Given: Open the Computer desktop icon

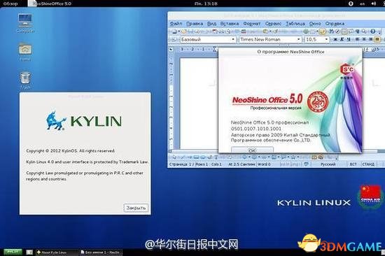Looking at the screenshot, I should click(x=24, y=22).
